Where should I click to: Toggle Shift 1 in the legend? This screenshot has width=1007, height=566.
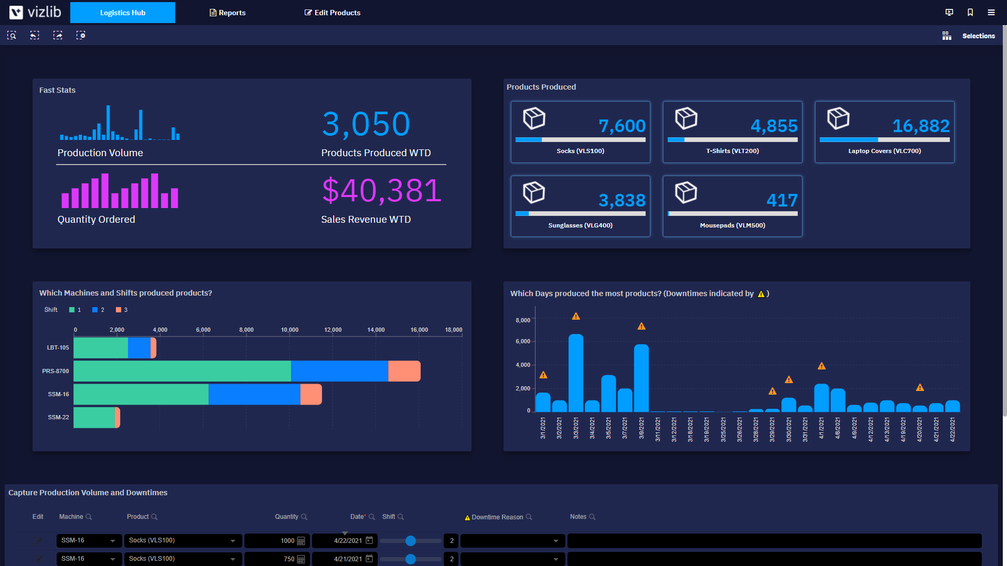tap(75, 310)
